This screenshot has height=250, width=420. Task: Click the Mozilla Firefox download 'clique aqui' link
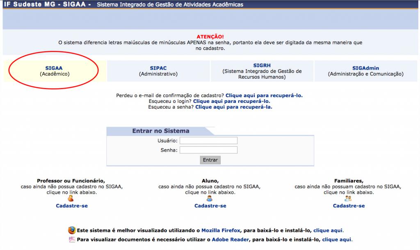pyautogui.click(x=328, y=231)
